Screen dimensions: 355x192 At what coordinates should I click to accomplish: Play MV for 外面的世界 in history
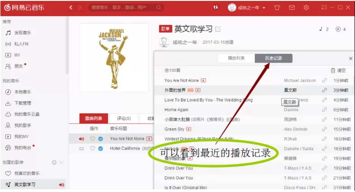(x=198, y=90)
